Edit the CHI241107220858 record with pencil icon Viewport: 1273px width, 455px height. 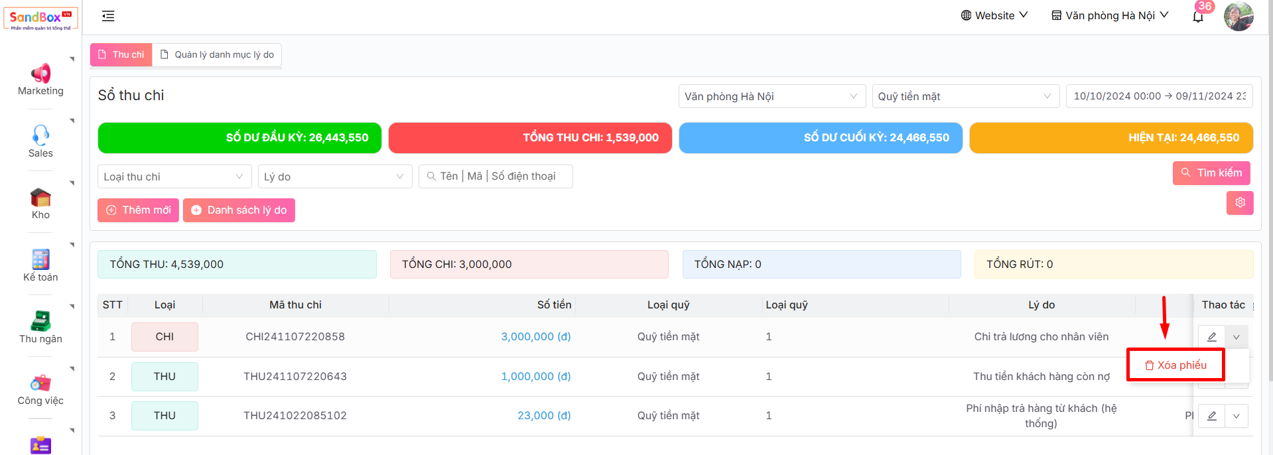click(1211, 337)
